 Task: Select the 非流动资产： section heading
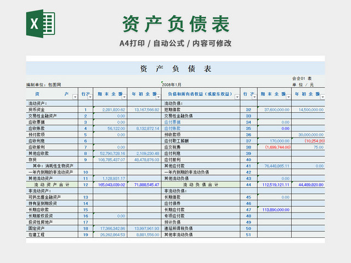pyautogui.click(x=39, y=191)
